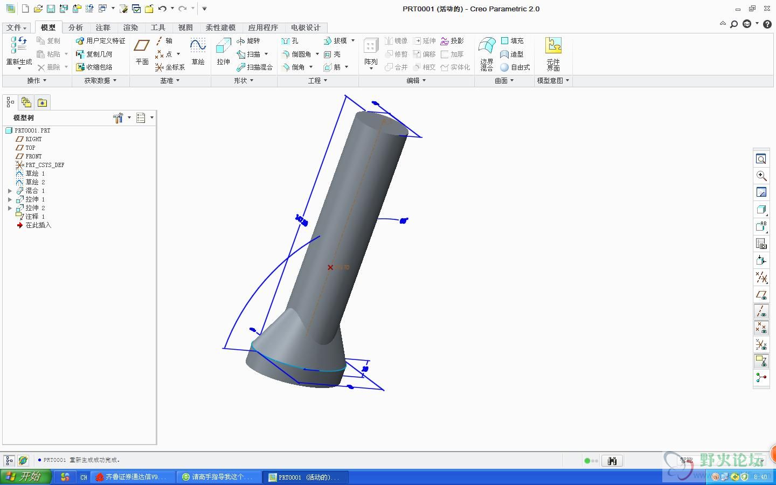This screenshot has height=485, width=776.
Task: Toggle annotation display in graphics toolbar
Action: (x=761, y=361)
